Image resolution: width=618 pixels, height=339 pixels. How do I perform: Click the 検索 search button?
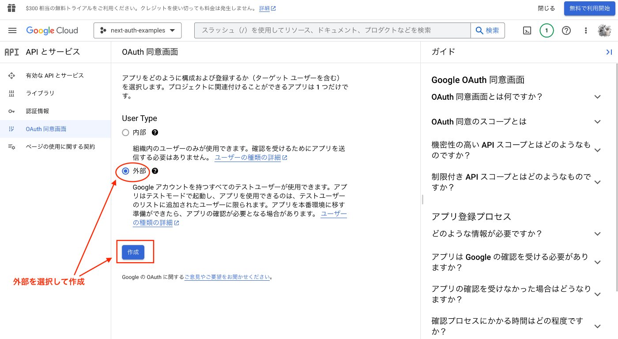488,30
